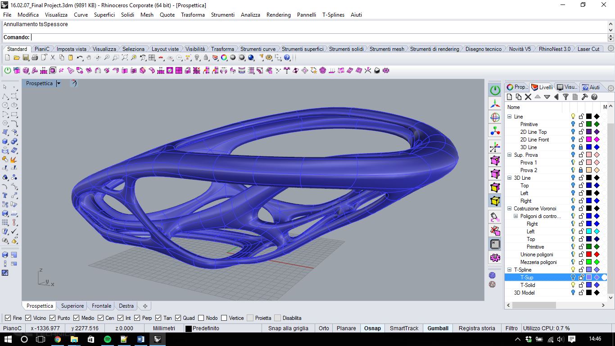The image size is (615, 346).
Task: Toggle the Medio osnap checkbox
Action: point(76,318)
